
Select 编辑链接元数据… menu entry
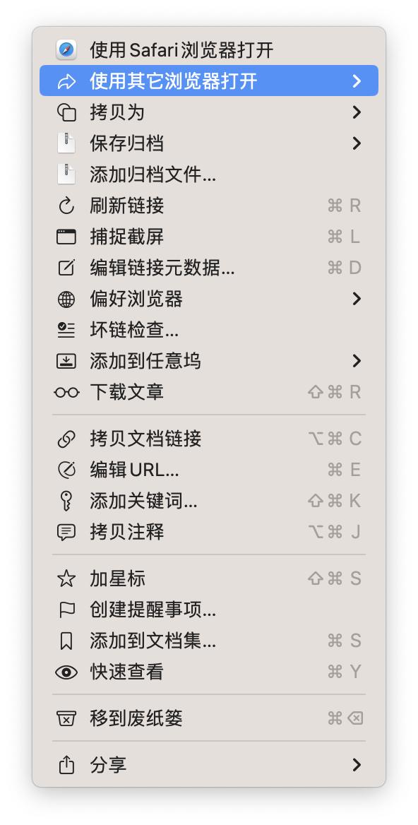coord(209,268)
